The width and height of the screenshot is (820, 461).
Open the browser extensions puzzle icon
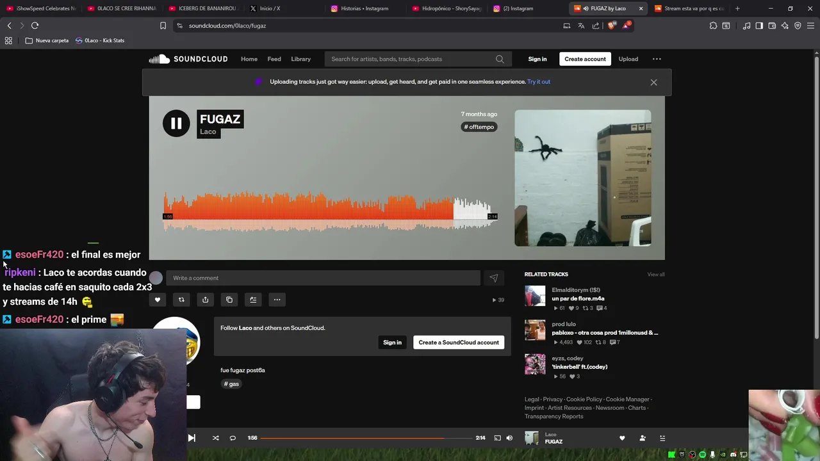(713, 26)
